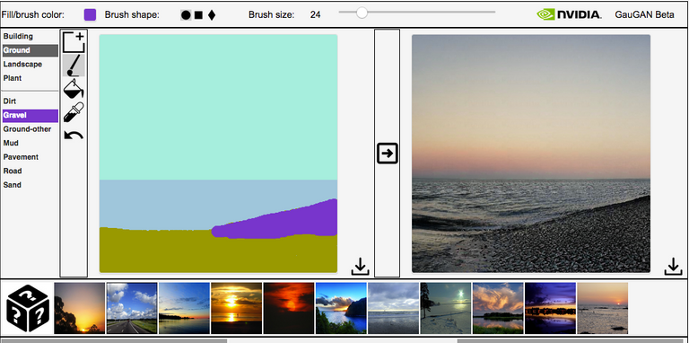The width and height of the screenshot is (689, 343).
Task: Choose the square brush shape
Action: pyautogui.click(x=198, y=15)
